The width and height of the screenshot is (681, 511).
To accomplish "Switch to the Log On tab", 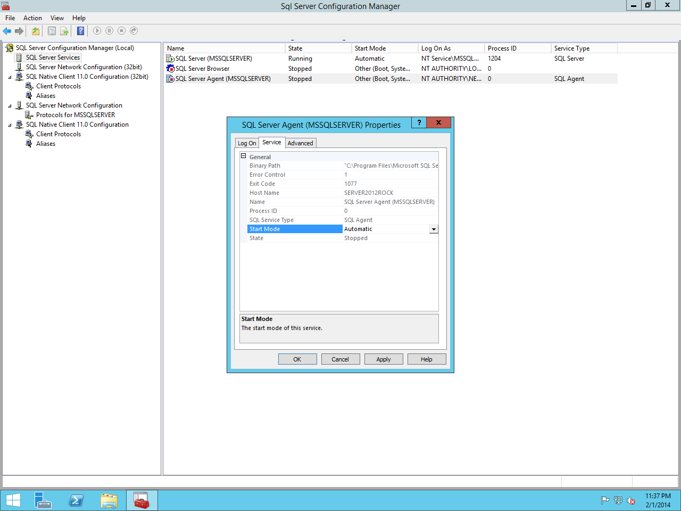I will [247, 143].
